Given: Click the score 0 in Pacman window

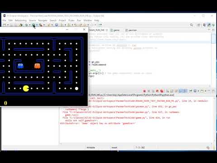Looking at the screenshot, I should point(5,103).
